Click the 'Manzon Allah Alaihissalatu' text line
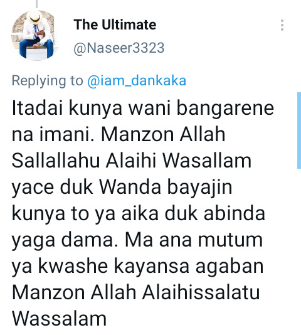 pos(136,292)
